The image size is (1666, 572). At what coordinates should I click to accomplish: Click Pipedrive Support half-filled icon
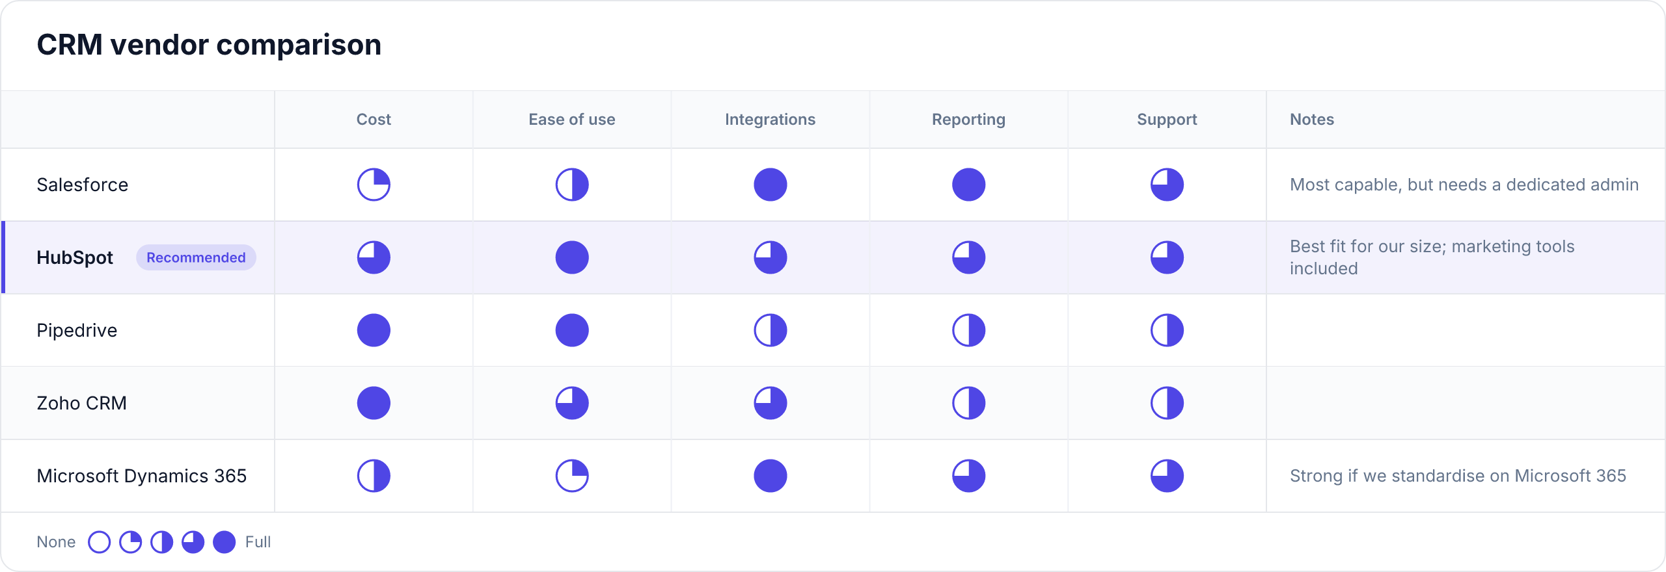pos(1168,330)
